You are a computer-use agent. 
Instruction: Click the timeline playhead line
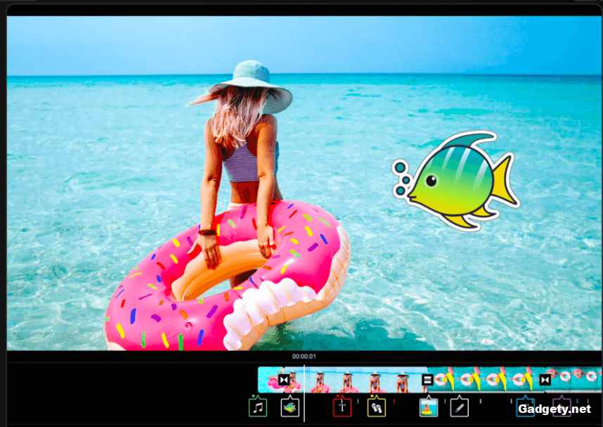tap(304, 394)
